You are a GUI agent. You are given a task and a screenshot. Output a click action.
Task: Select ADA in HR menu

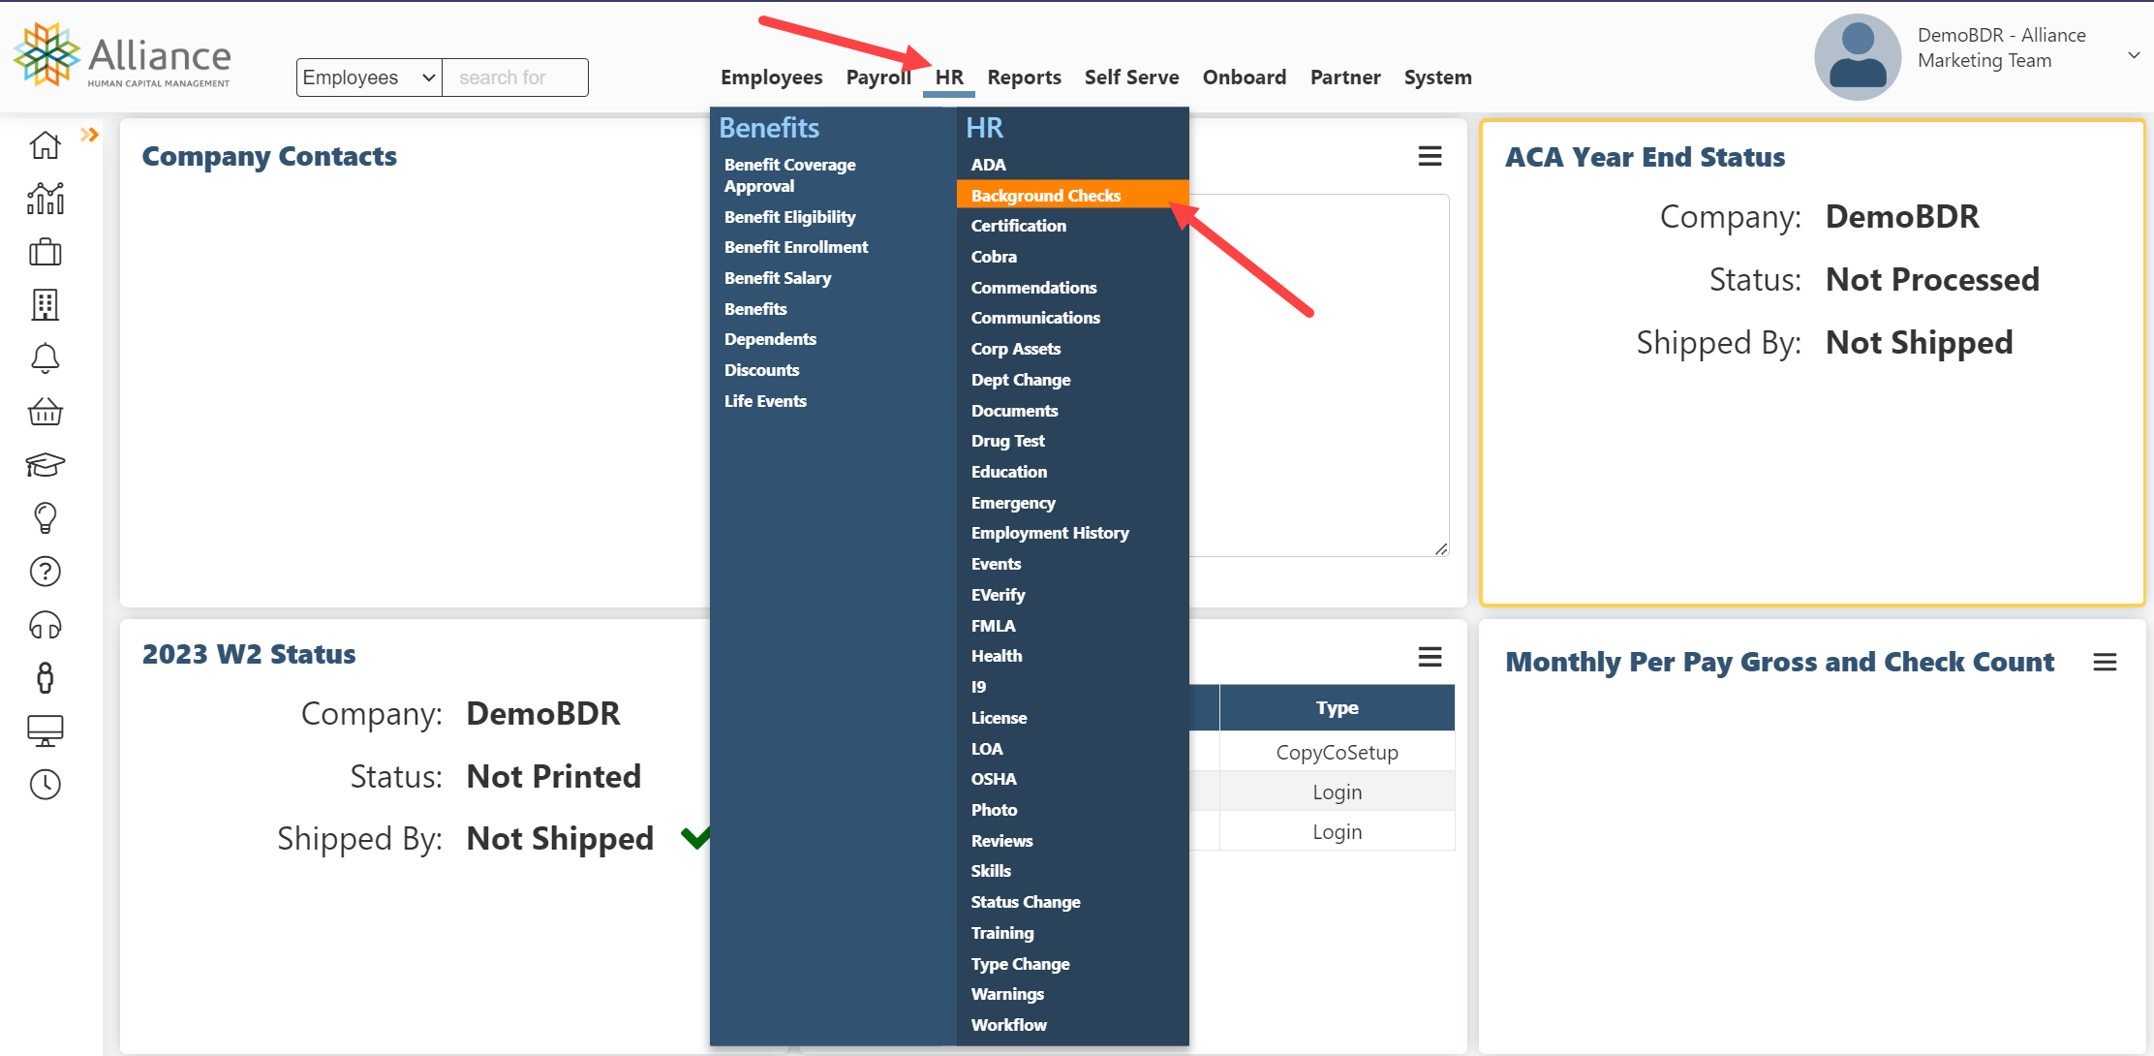coord(988,165)
